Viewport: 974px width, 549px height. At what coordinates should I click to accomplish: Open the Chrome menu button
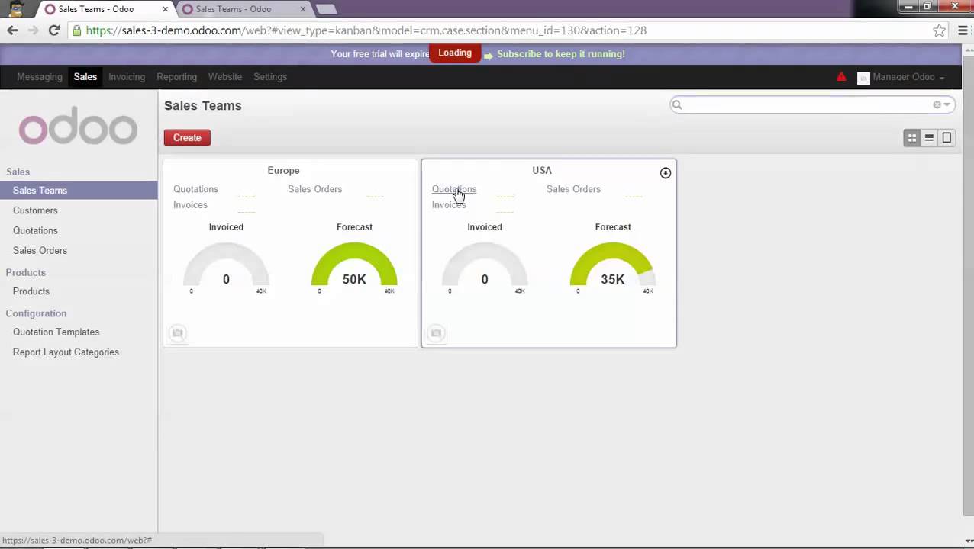pos(961,30)
